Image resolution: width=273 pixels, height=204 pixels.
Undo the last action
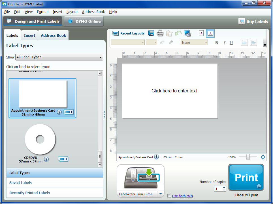click(178, 33)
